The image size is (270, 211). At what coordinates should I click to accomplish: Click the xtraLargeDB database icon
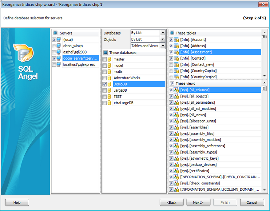point(109,103)
